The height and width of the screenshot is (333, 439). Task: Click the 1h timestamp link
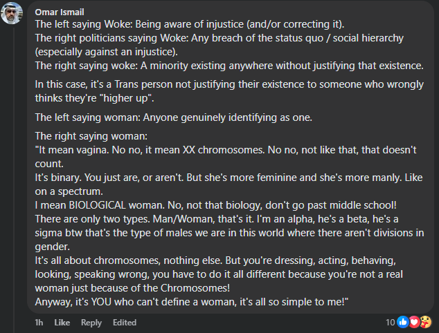pyautogui.click(x=39, y=323)
